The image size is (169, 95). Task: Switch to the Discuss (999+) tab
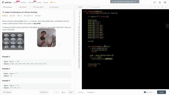pyautogui.click(x=39, y=7)
